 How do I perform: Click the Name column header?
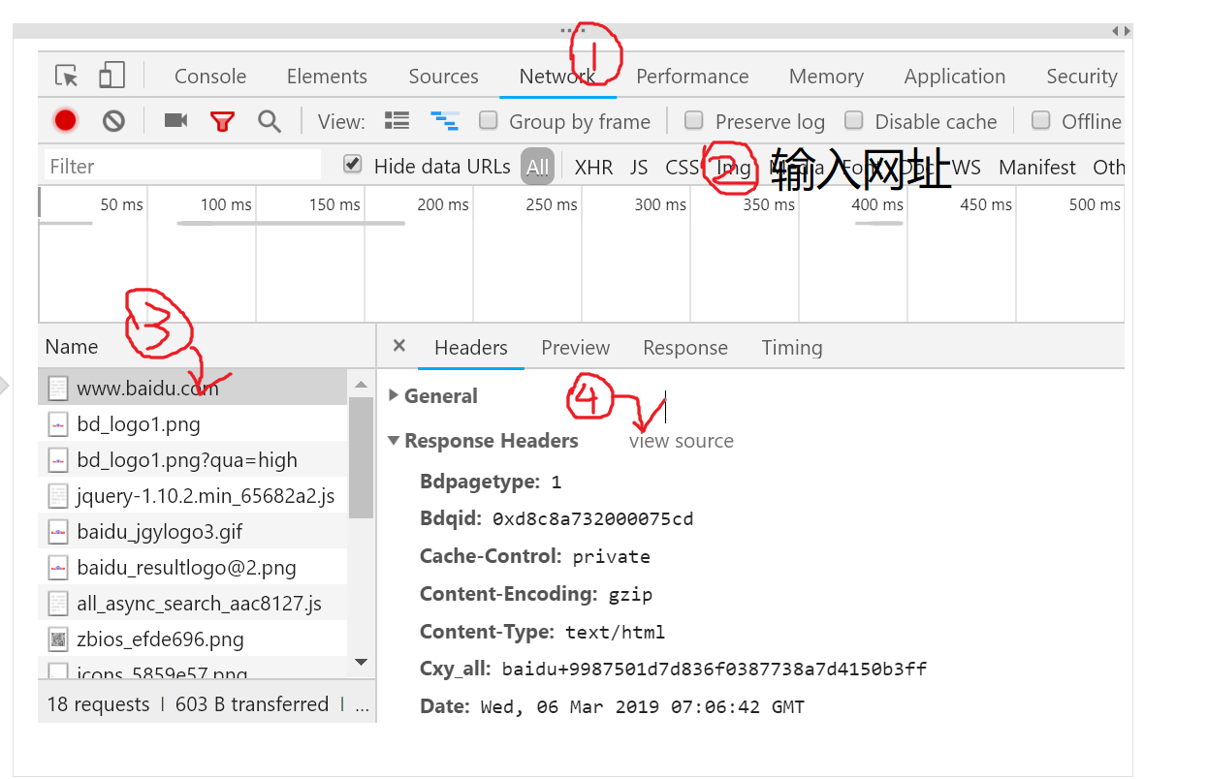tap(72, 346)
